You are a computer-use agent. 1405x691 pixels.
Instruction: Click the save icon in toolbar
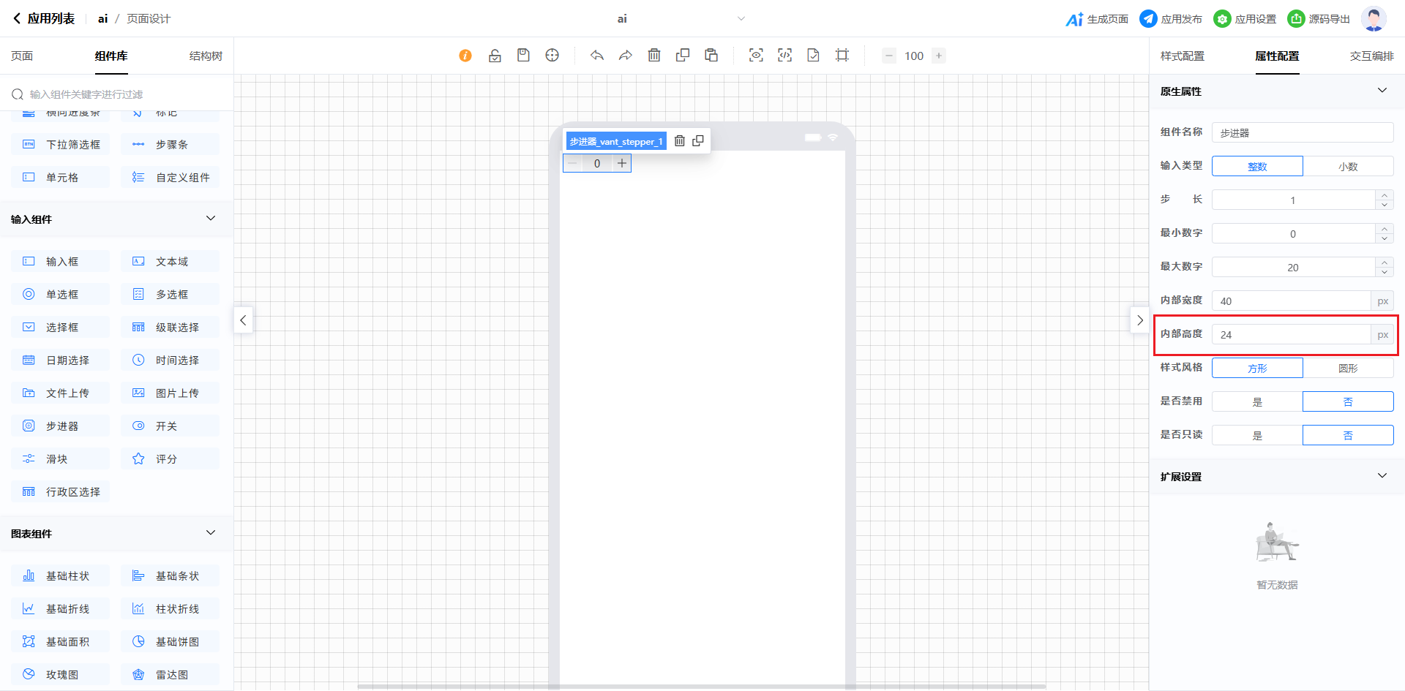523,56
